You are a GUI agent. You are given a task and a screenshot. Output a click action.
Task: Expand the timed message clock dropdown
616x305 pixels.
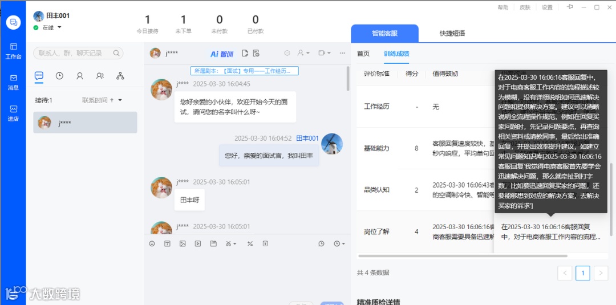(343, 244)
